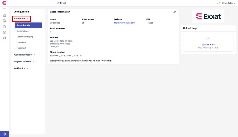Collapse the Site Details section
The height and width of the screenshot is (137, 238).
point(21,19)
